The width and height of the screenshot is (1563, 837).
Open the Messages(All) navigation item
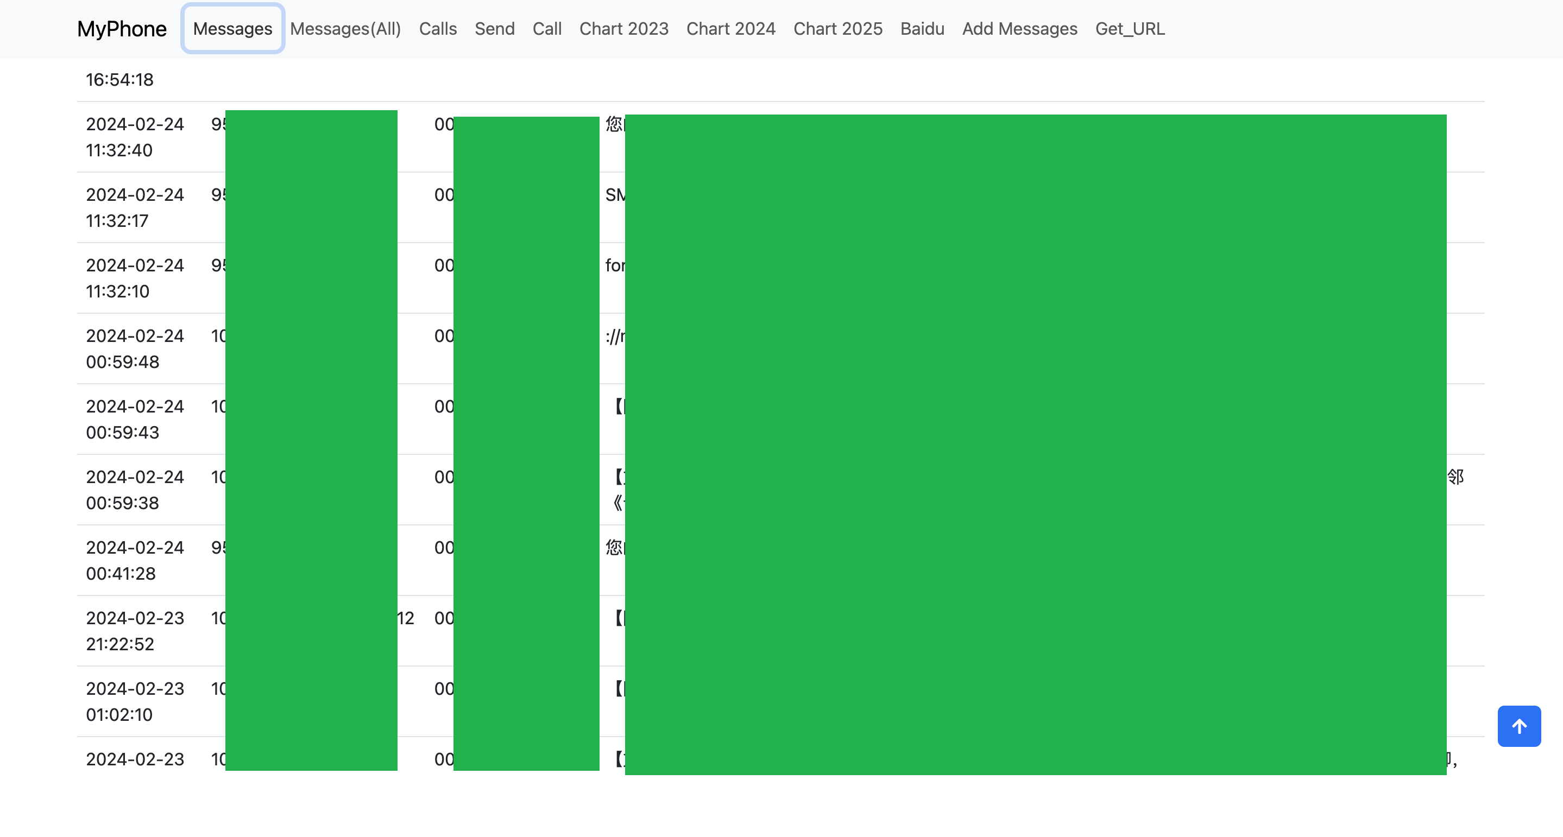click(345, 29)
